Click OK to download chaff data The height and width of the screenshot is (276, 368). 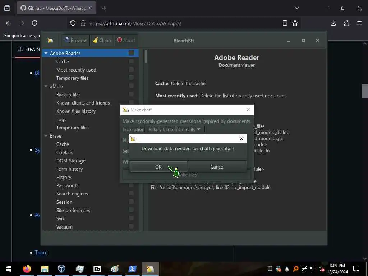[x=158, y=167]
